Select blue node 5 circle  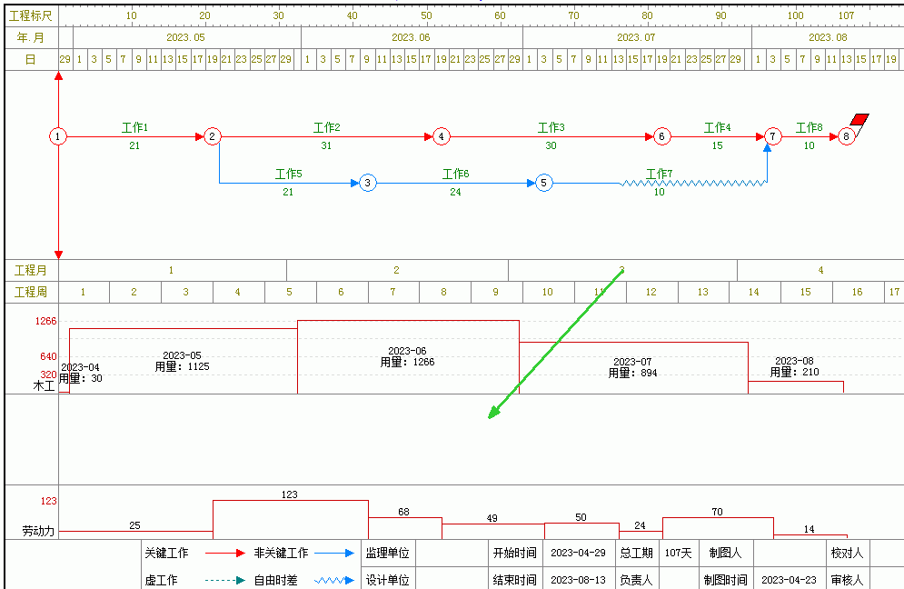543,183
